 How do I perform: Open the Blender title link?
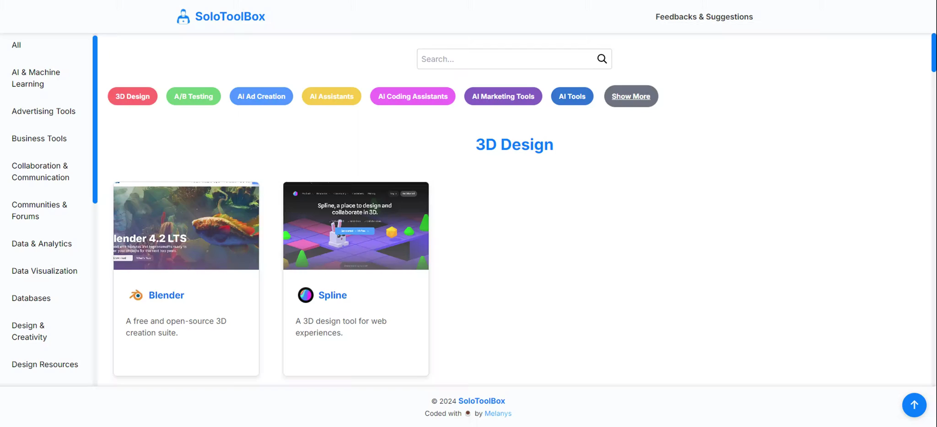[167, 295]
